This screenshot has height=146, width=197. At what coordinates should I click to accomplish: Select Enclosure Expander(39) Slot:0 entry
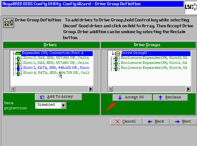pos(154,58)
